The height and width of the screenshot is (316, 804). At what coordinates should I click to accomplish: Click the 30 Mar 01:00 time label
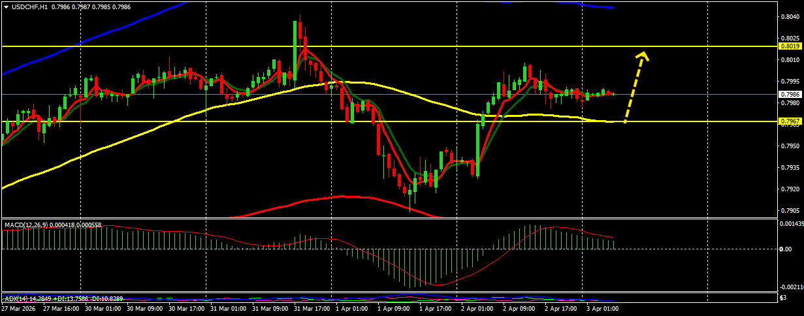point(103,308)
